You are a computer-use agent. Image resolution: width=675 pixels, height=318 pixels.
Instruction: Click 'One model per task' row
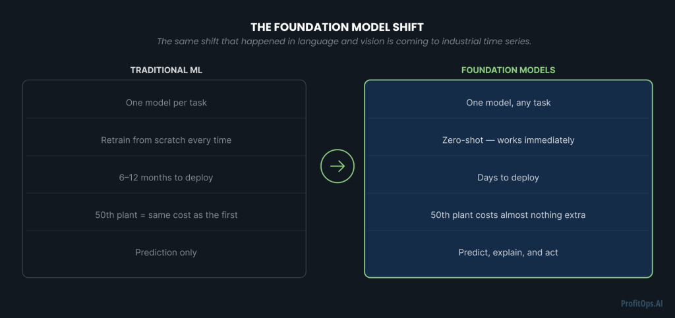(165, 103)
